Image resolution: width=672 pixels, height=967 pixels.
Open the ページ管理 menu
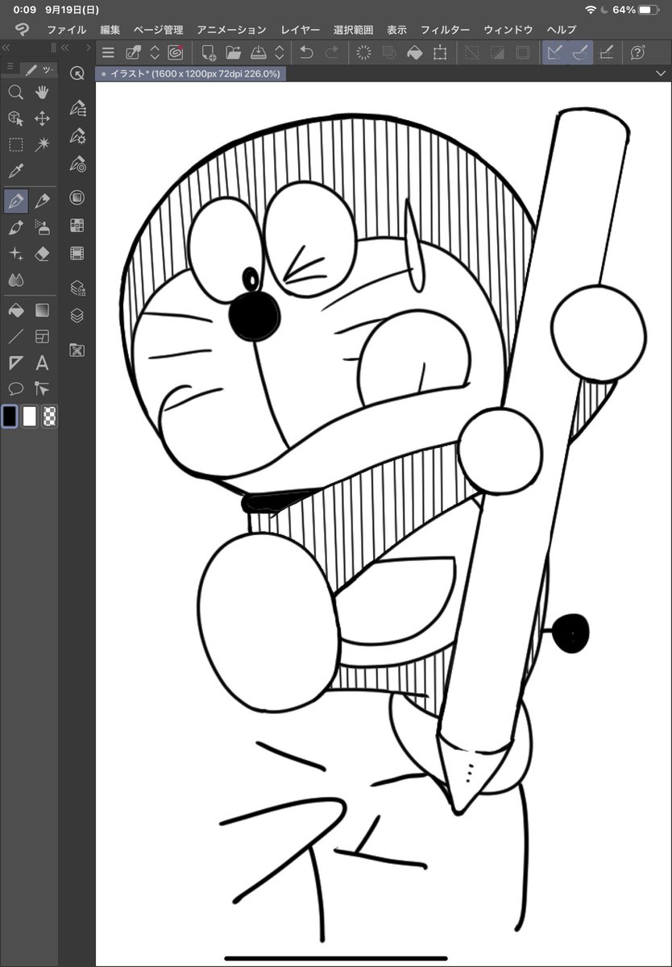[158, 30]
